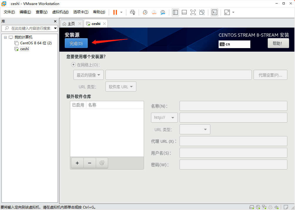Click the installation source URL field
295x210 pixels.
(179, 75)
